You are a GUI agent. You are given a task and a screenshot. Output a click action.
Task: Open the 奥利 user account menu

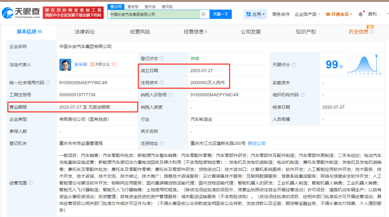(x=374, y=14)
